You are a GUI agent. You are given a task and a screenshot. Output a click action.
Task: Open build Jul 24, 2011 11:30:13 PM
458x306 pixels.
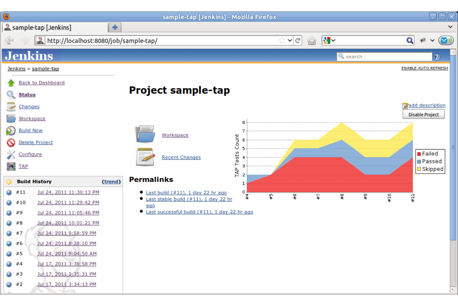coord(68,192)
